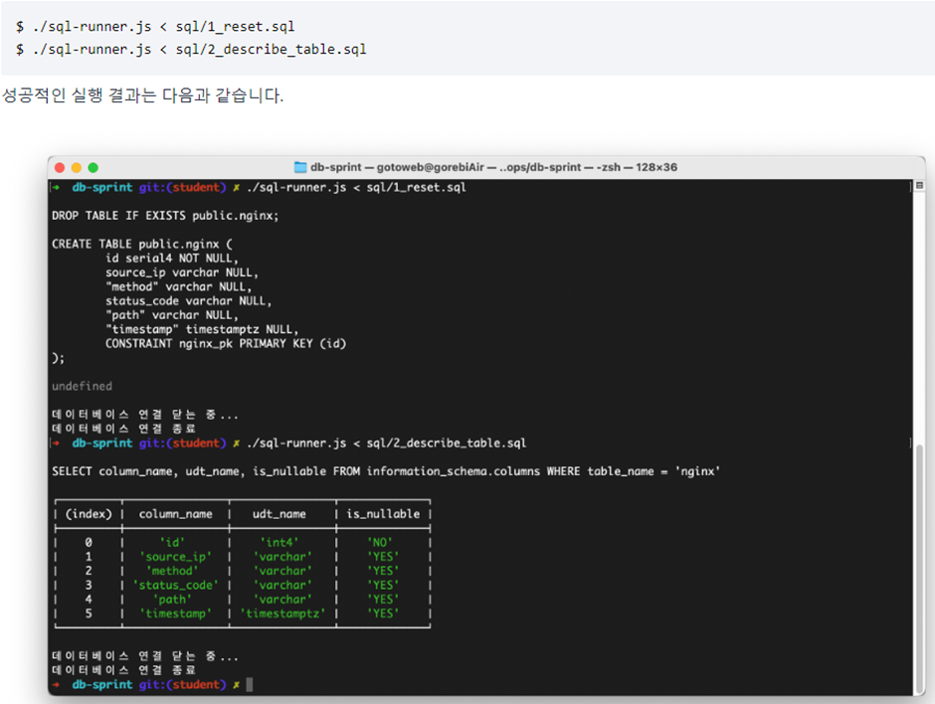
Task: Click the 'column_name' table header
Action: click(x=175, y=514)
